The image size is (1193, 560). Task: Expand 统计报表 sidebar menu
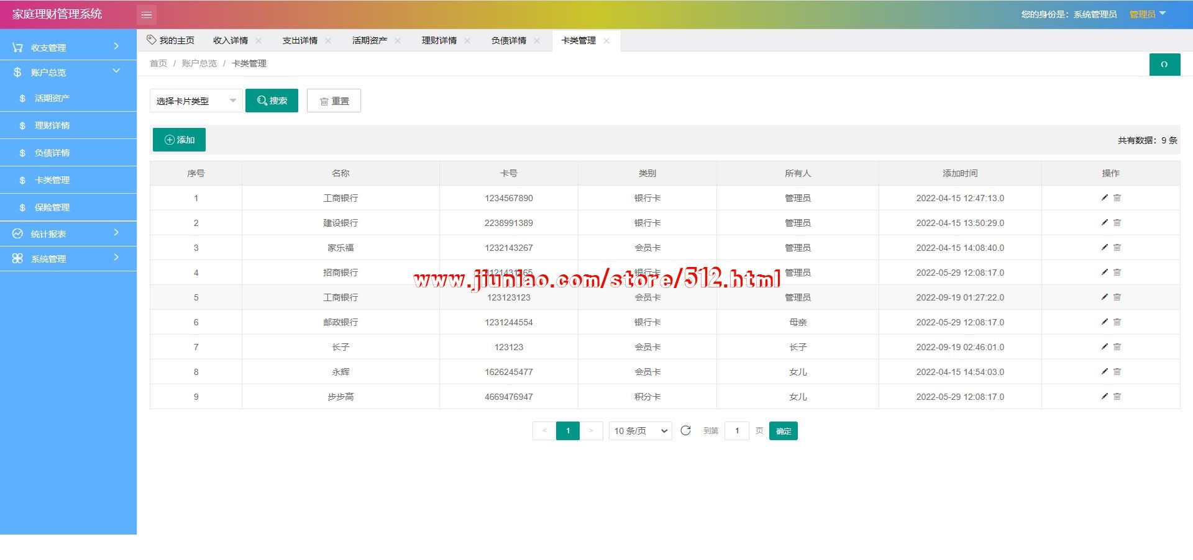tap(68, 233)
